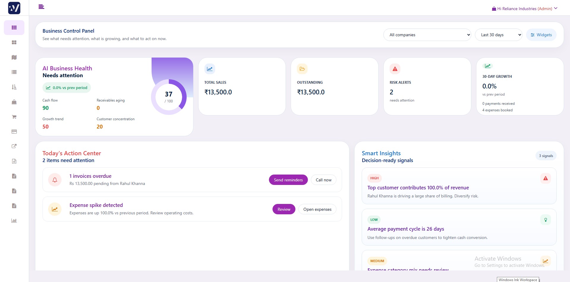Click the 0.0% vs prev period badge
The height and width of the screenshot is (282, 570).
(67, 88)
